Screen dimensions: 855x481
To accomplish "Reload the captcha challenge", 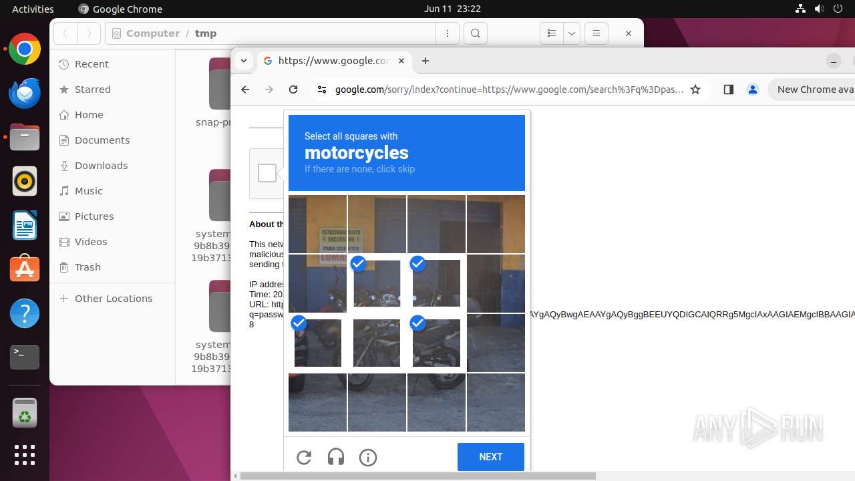I will click(304, 457).
